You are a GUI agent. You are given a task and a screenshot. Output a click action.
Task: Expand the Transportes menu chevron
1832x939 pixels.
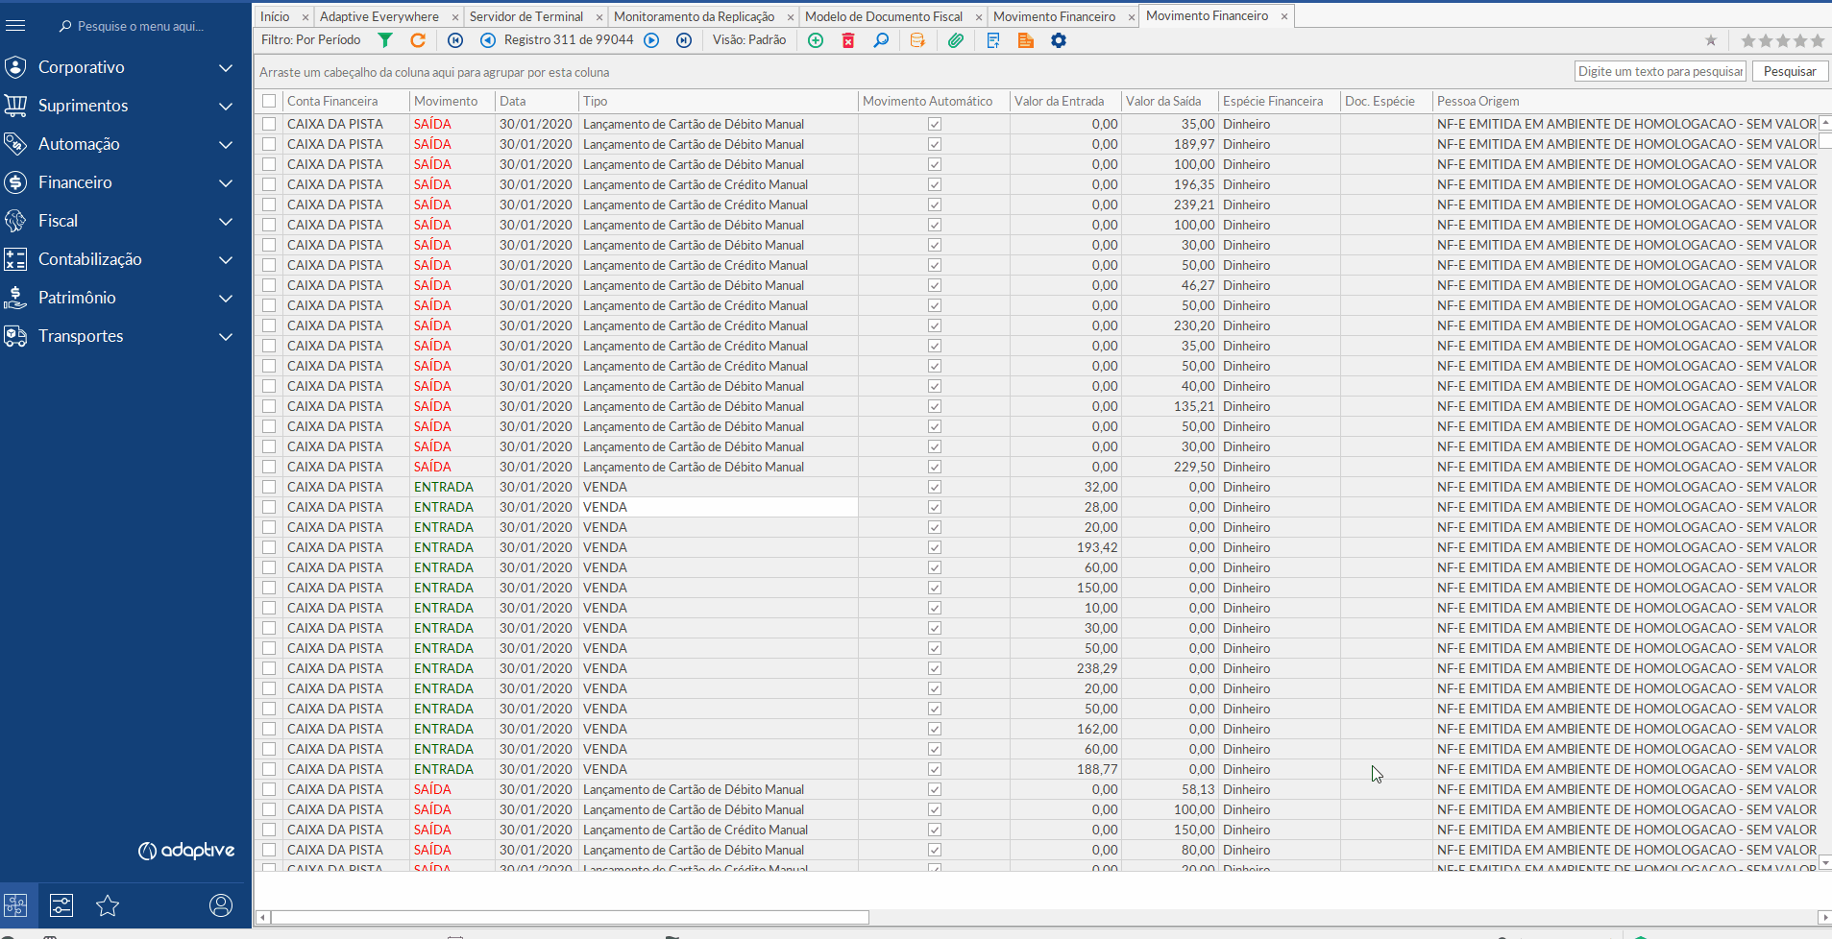click(226, 336)
